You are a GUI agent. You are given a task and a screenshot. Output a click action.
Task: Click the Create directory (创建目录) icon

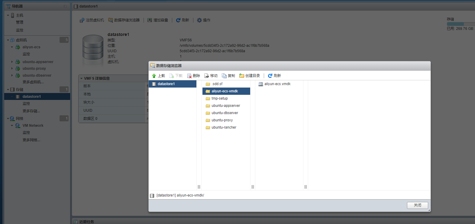click(242, 76)
